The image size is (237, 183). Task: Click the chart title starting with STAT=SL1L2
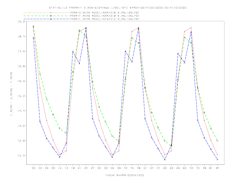(118, 8)
